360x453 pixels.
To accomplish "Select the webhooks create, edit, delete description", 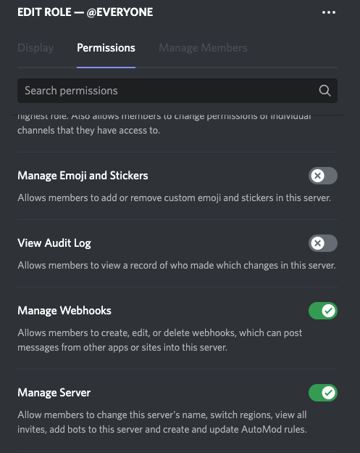I will (159, 340).
